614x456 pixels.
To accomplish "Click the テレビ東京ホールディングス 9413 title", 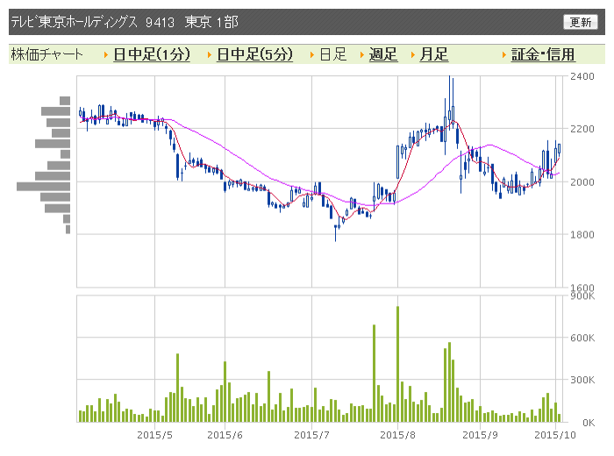I will tap(92, 22).
